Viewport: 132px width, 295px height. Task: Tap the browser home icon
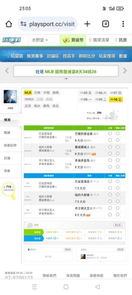coord(9,24)
